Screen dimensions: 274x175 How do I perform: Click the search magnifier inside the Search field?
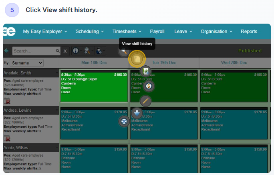[x=58, y=51]
